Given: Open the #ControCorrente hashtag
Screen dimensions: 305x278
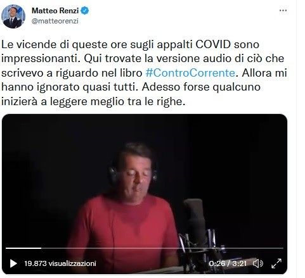Looking at the screenshot, I should pyautogui.click(x=190, y=73).
